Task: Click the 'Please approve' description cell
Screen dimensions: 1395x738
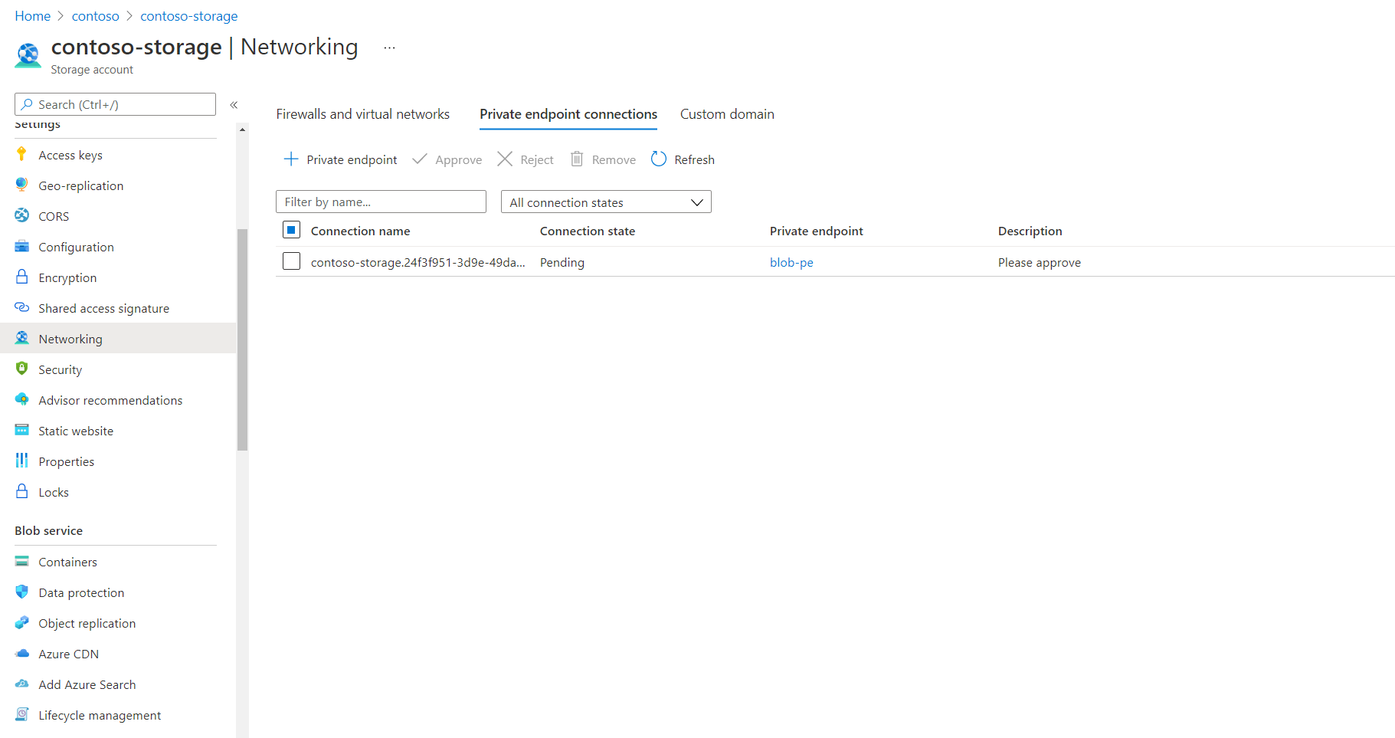Action: click(1040, 262)
